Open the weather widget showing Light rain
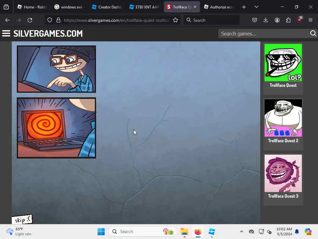Image resolution: width=318 pixels, height=239 pixels. [19, 232]
